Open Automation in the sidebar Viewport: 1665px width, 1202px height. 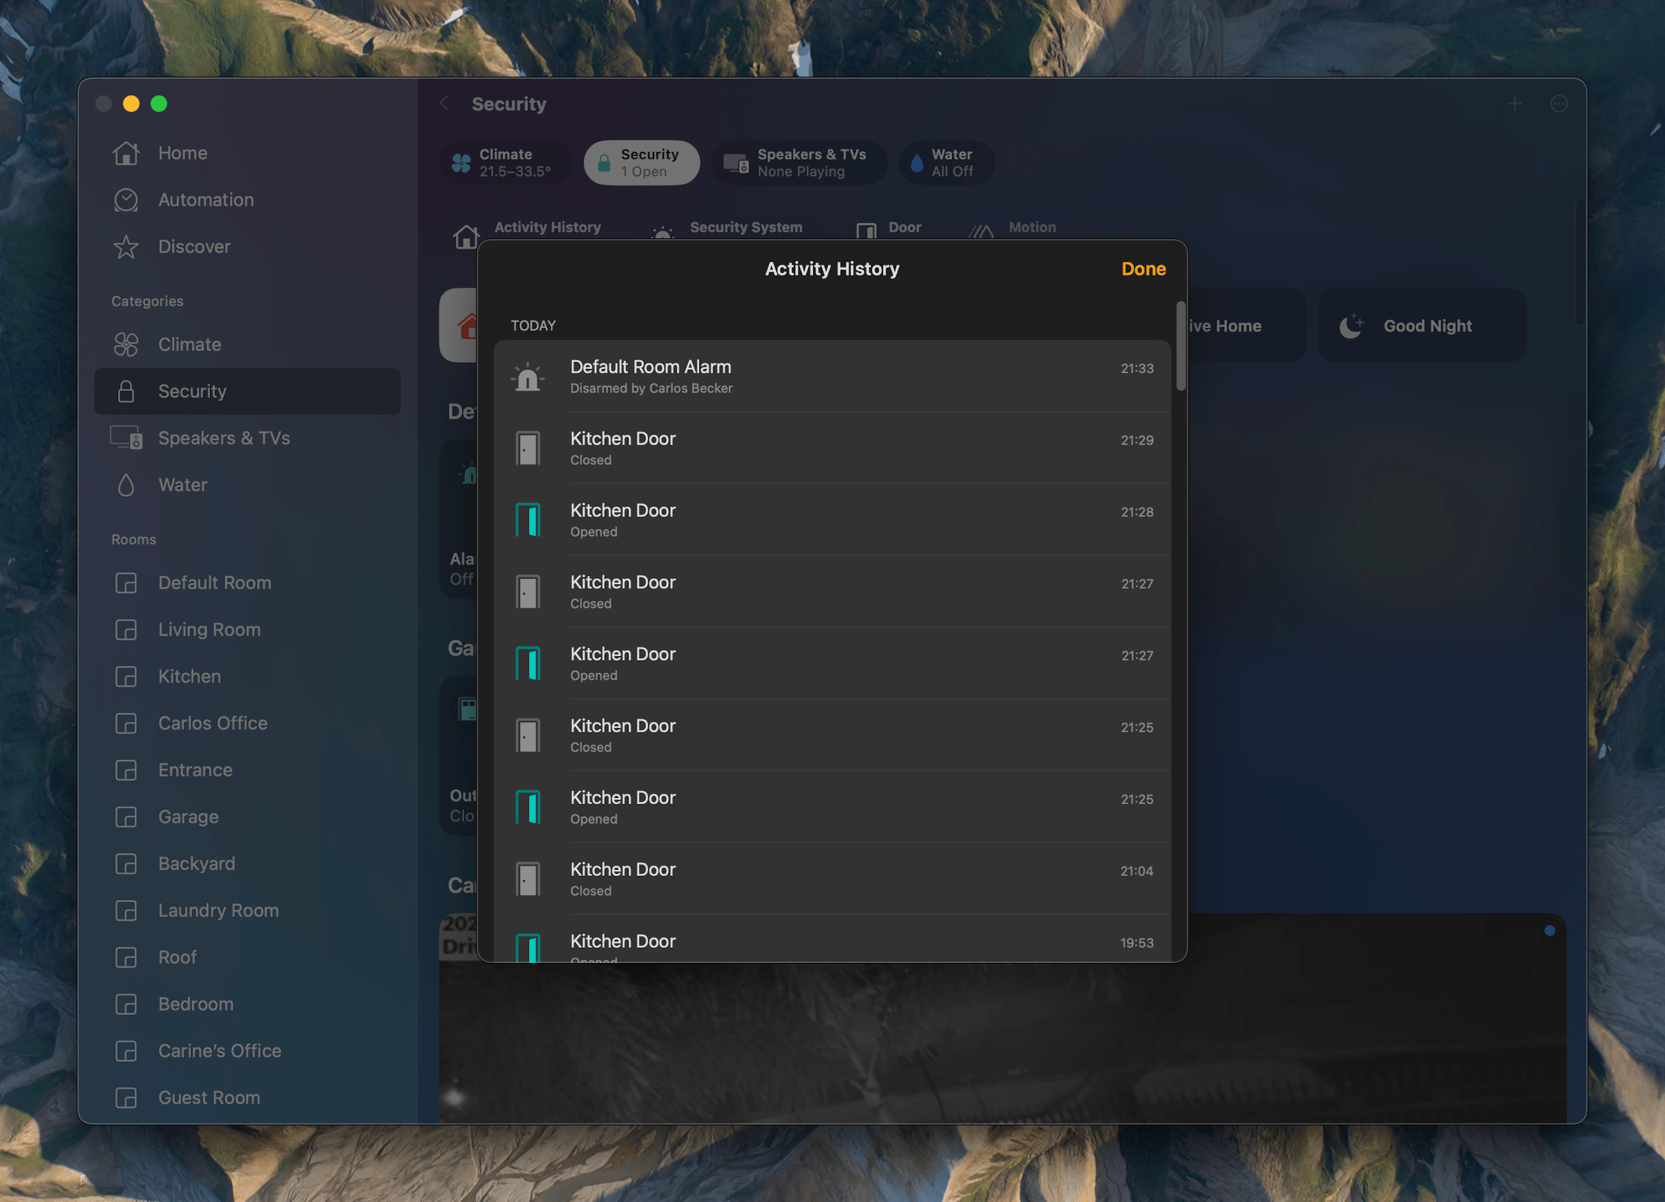[206, 199]
